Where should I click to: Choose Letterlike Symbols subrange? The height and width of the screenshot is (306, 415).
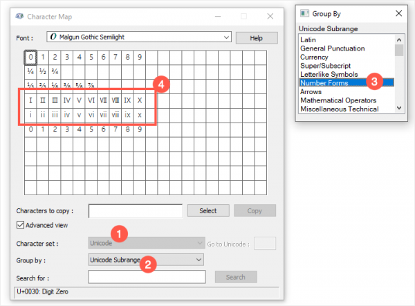tap(347, 75)
